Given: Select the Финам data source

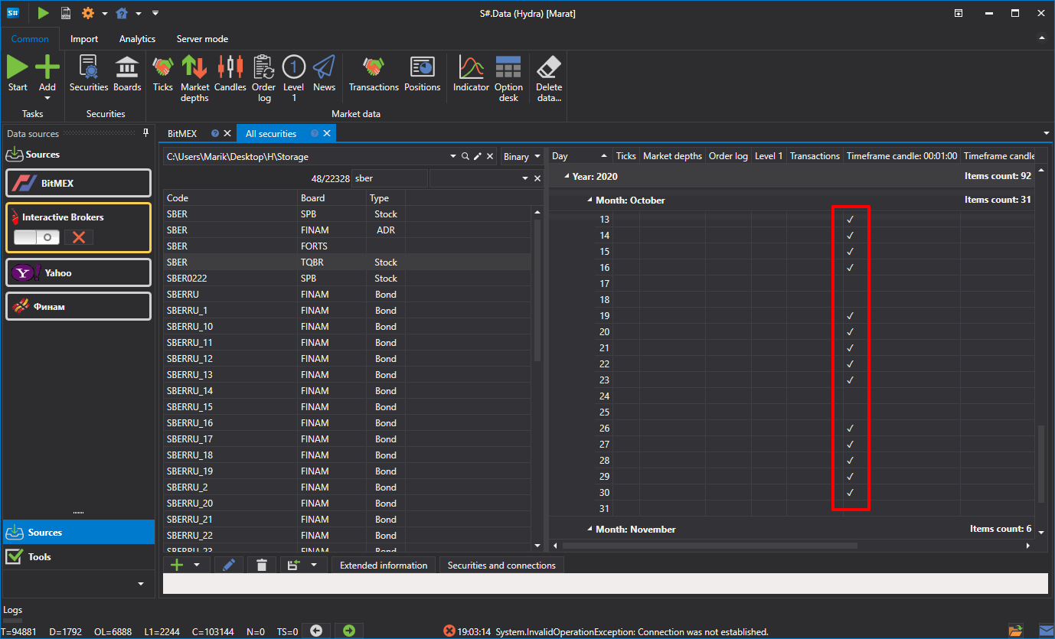Looking at the screenshot, I should click(x=78, y=306).
